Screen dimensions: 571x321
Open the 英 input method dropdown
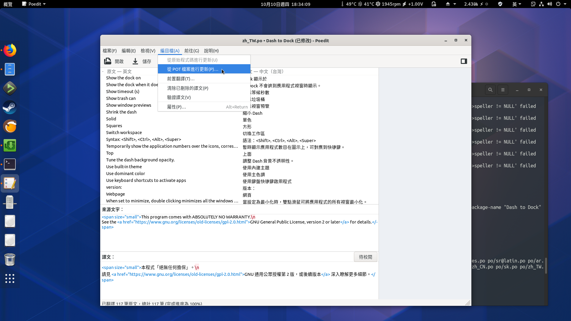coord(517,4)
